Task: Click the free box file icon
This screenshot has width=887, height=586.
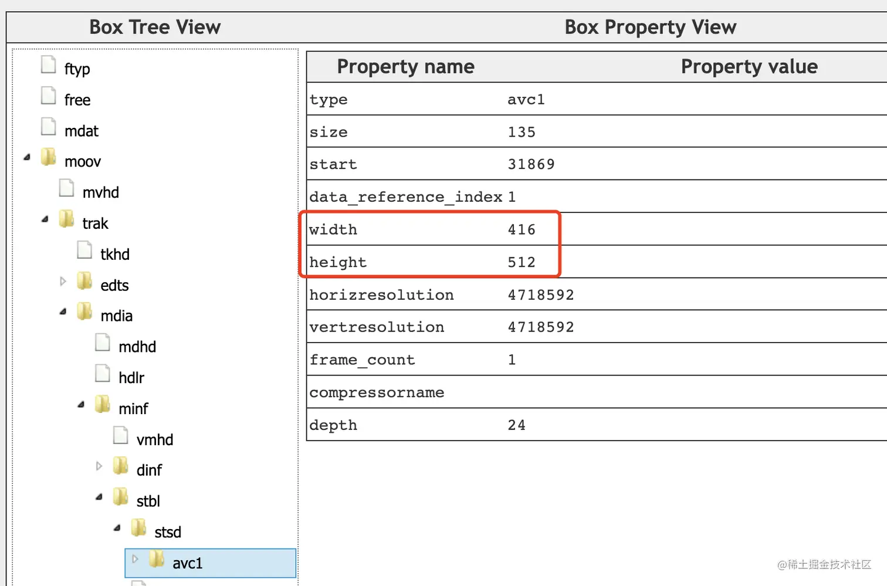Action: pyautogui.click(x=48, y=96)
